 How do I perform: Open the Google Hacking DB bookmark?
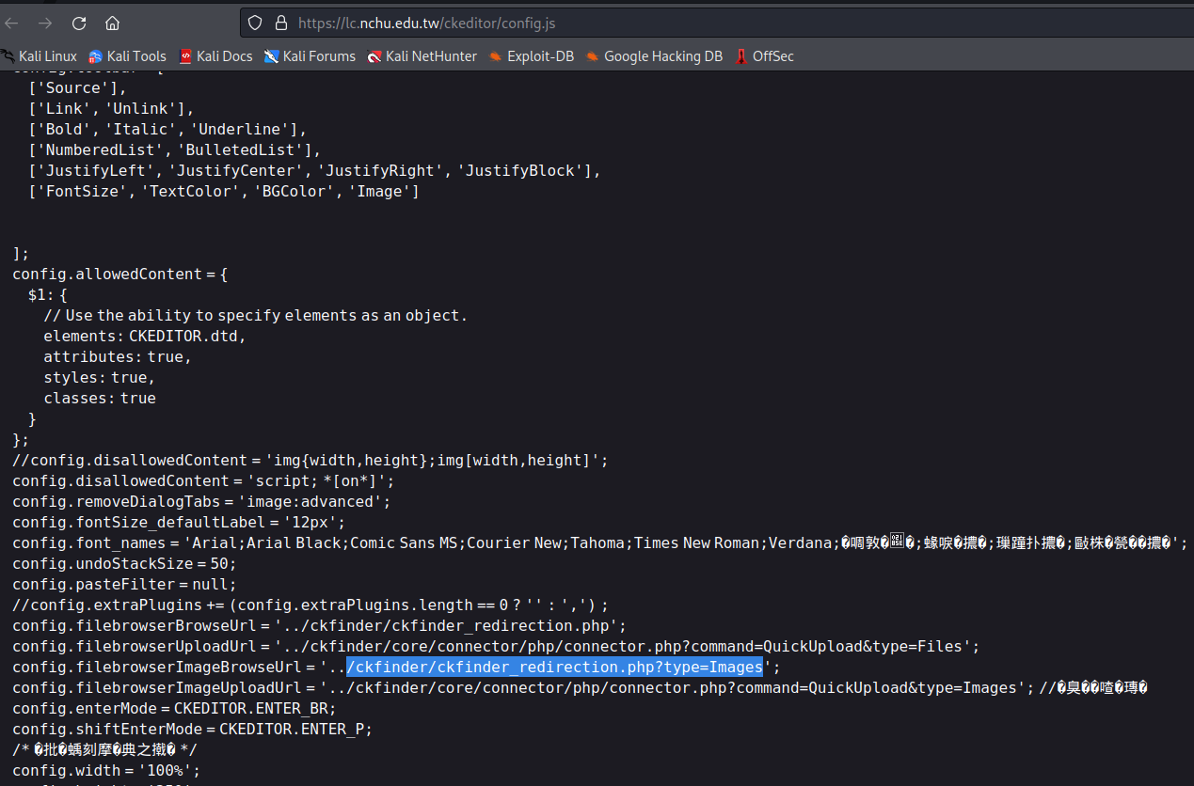654,56
